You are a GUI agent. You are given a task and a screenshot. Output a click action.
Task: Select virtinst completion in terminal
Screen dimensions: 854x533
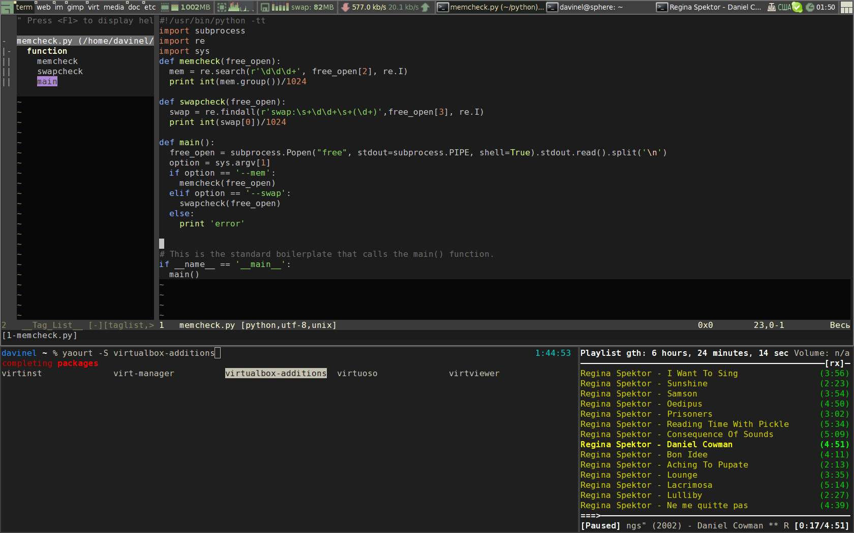coord(22,374)
